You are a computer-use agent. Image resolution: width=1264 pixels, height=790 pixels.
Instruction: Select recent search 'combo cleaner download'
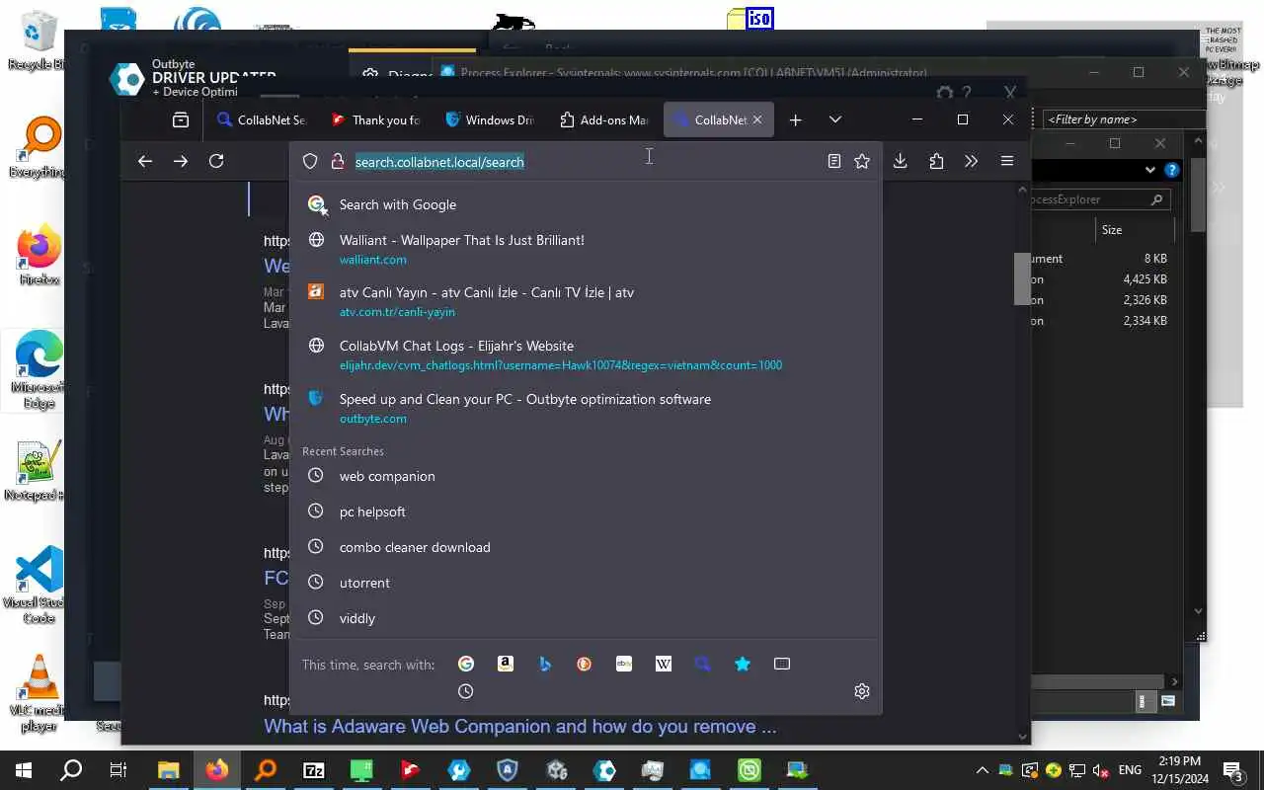(585, 547)
